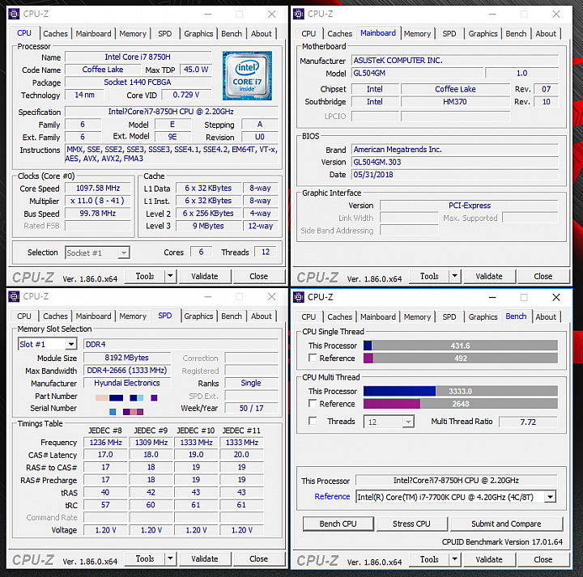Click multi thread Reference bar showing 2648

pyautogui.click(x=460, y=404)
